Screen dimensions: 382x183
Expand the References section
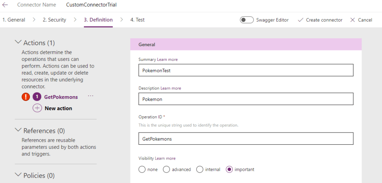coord(18,130)
